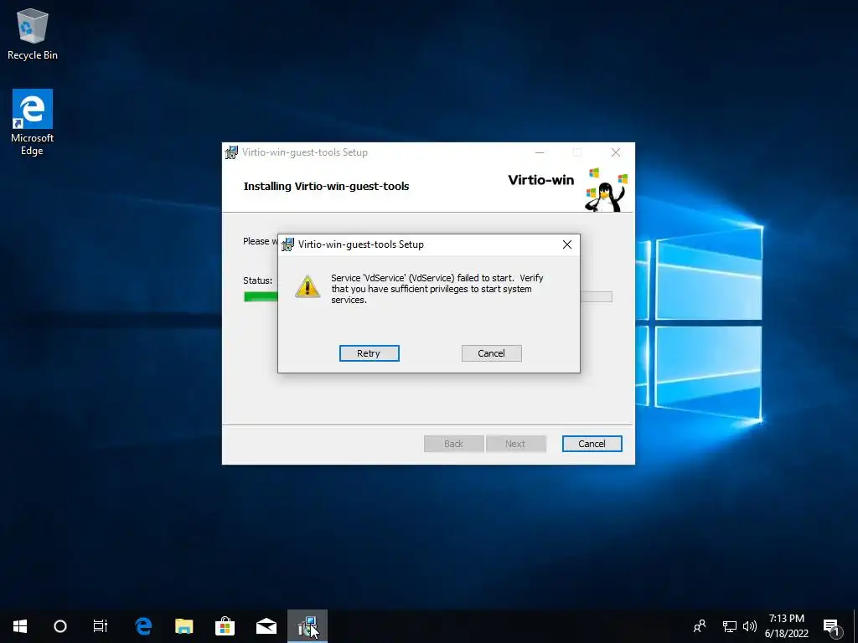Open the Recycle Bin desktop icon
858x643 pixels.
(33, 33)
